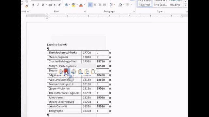Click the '1905' cell
This screenshot has width=209, height=117.
point(102,97)
